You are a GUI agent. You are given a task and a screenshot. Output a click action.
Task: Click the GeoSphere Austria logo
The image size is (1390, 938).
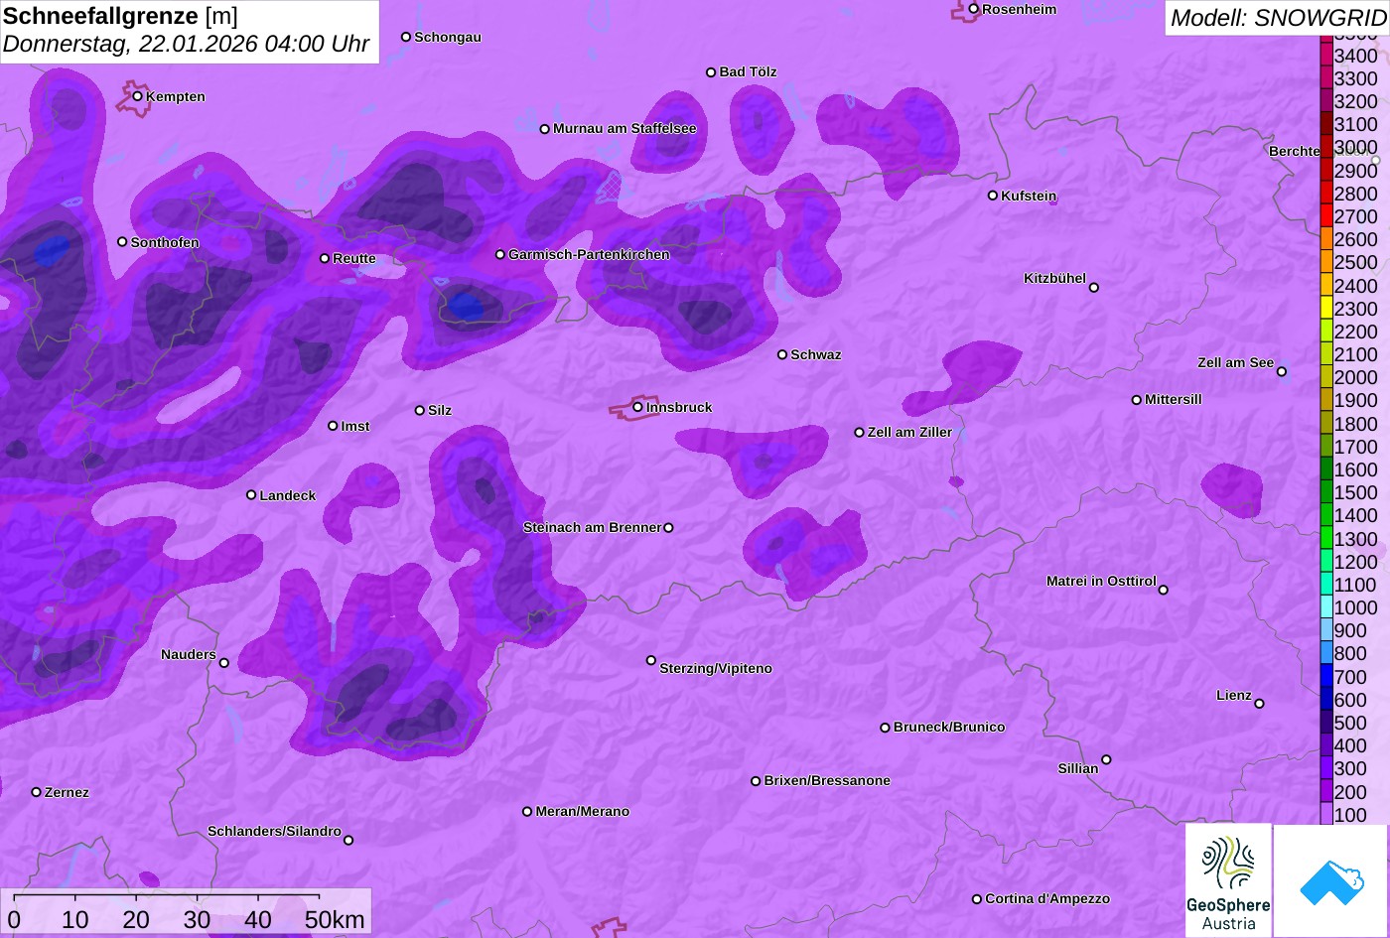coord(1228,880)
